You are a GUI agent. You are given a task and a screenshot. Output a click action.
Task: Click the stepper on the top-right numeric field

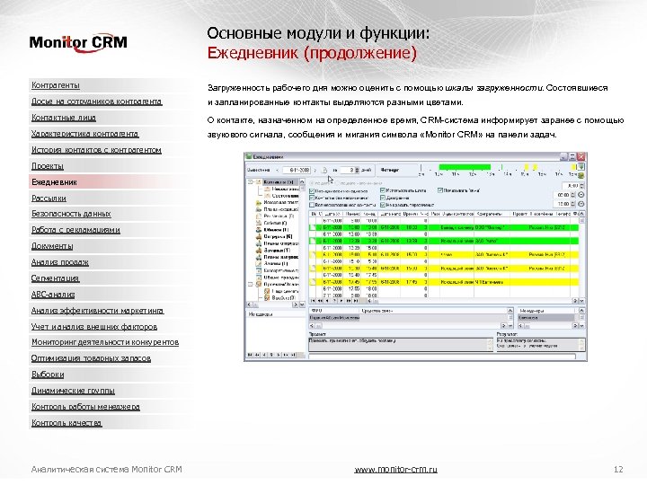click(x=581, y=186)
